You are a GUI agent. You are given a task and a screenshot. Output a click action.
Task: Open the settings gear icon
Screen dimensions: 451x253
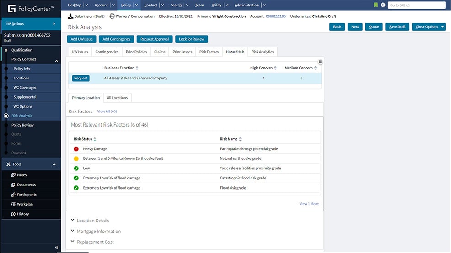coord(383,5)
